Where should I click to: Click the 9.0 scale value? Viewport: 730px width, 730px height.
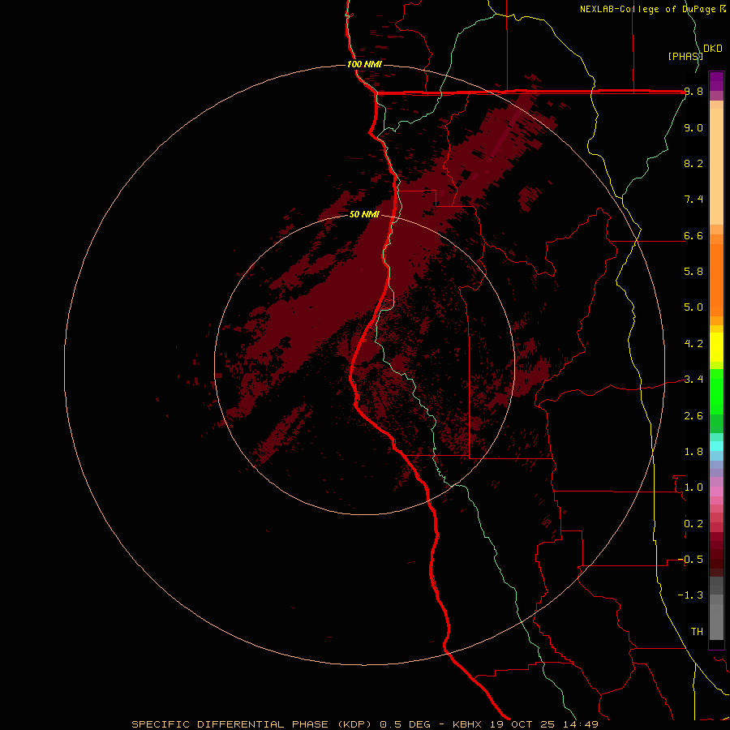(x=693, y=127)
